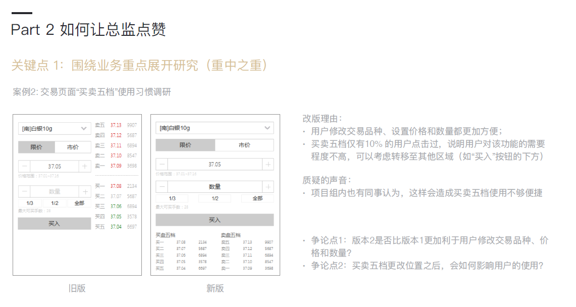Click price plus icon in 旧版 mockup
This screenshot has height=307, width=576.
point(85,166)
